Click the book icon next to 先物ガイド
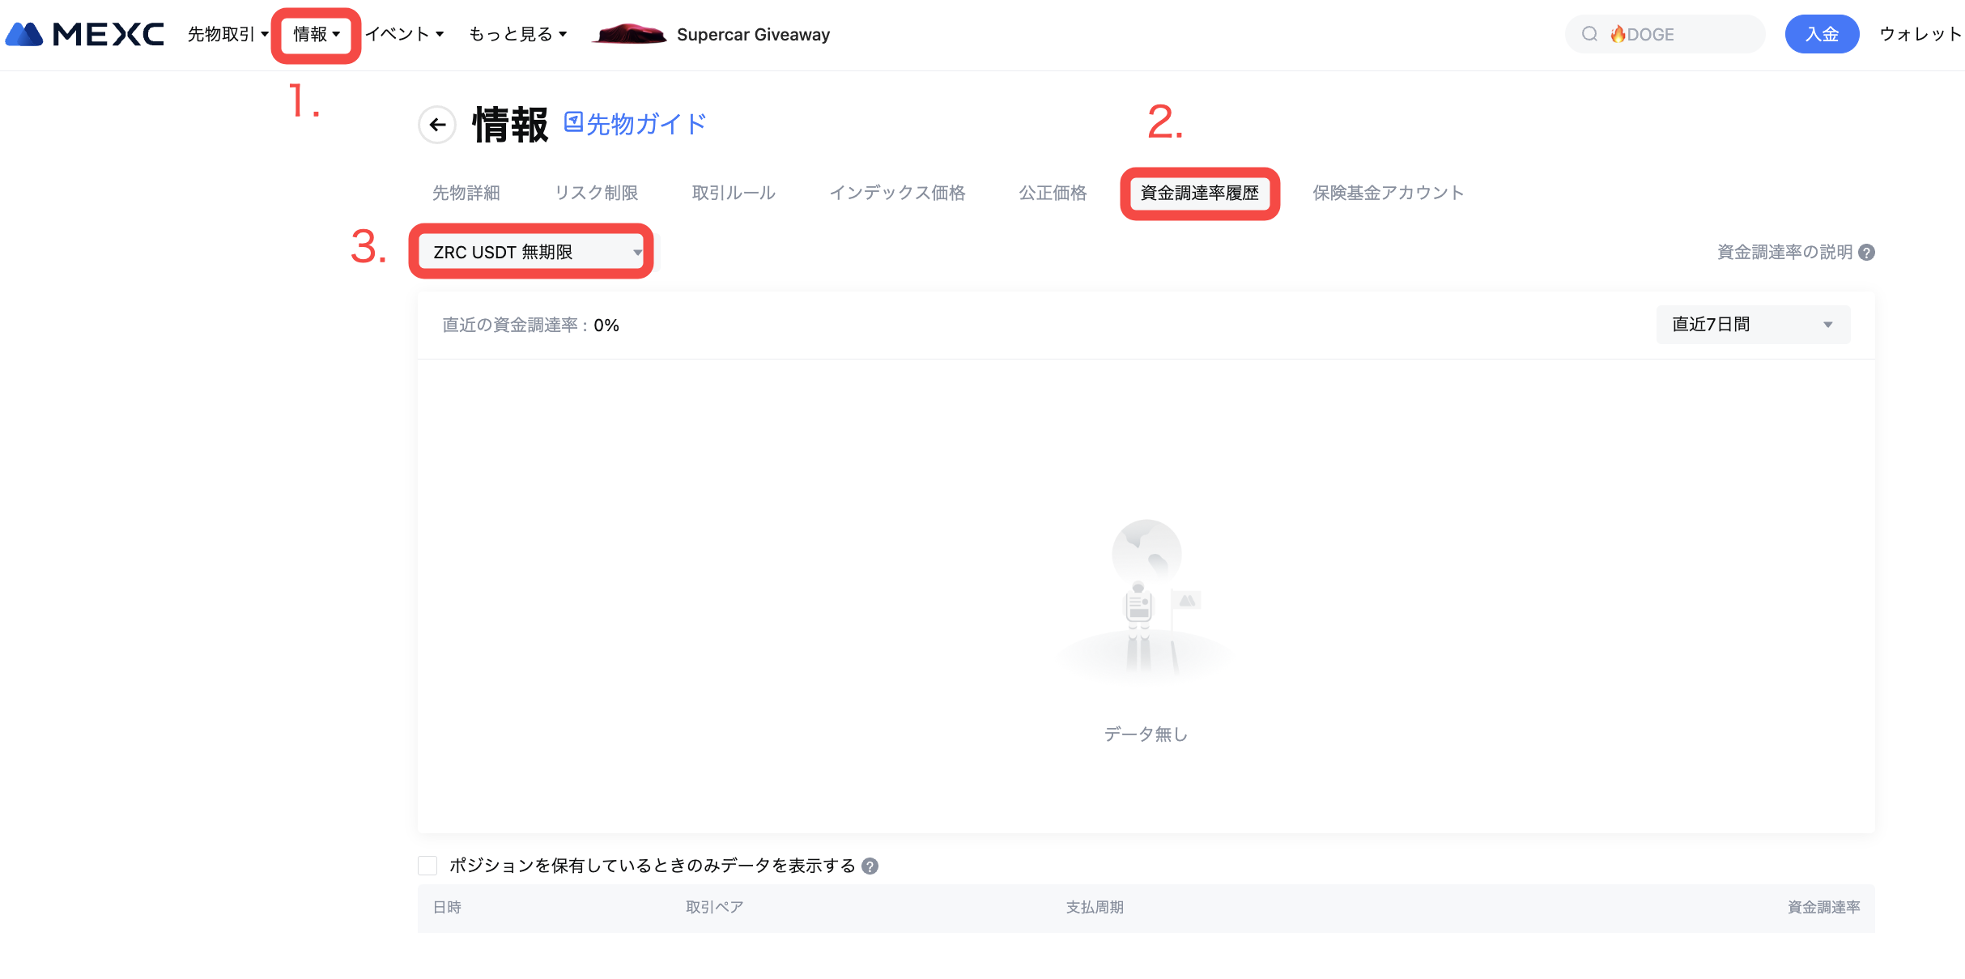 pos(573,122)
